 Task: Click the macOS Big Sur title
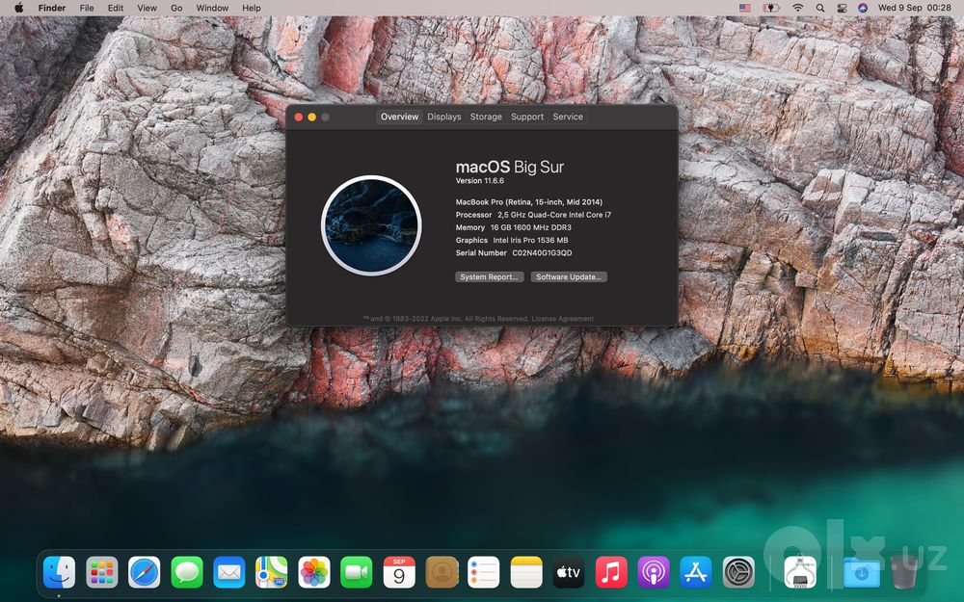(x=510, y=167)
